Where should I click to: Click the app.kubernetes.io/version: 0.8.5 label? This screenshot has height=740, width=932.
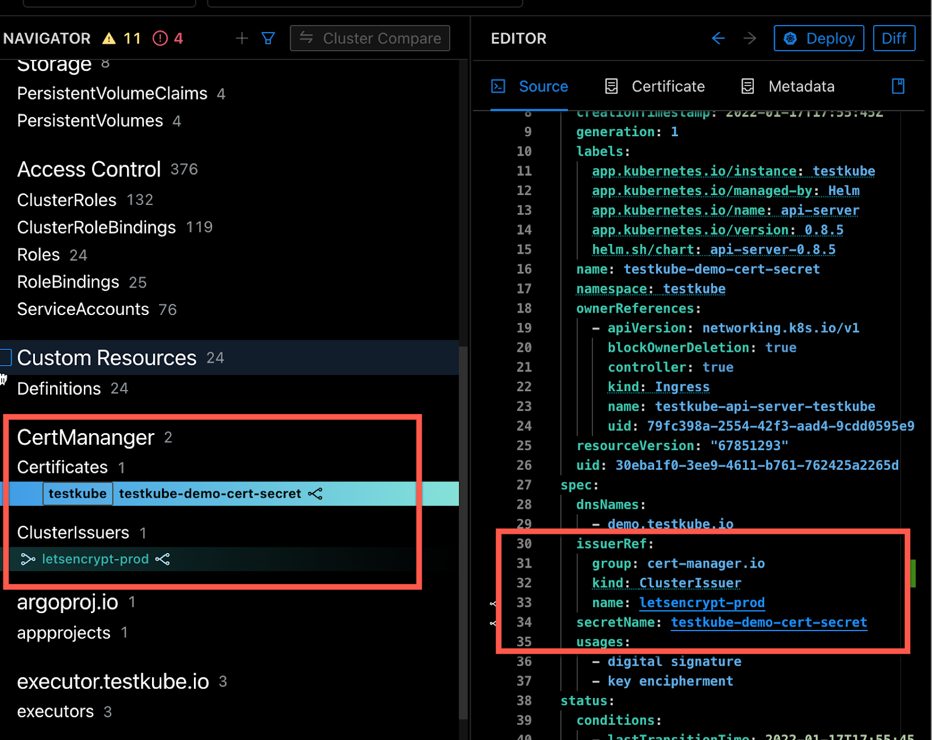coord(718,230)
